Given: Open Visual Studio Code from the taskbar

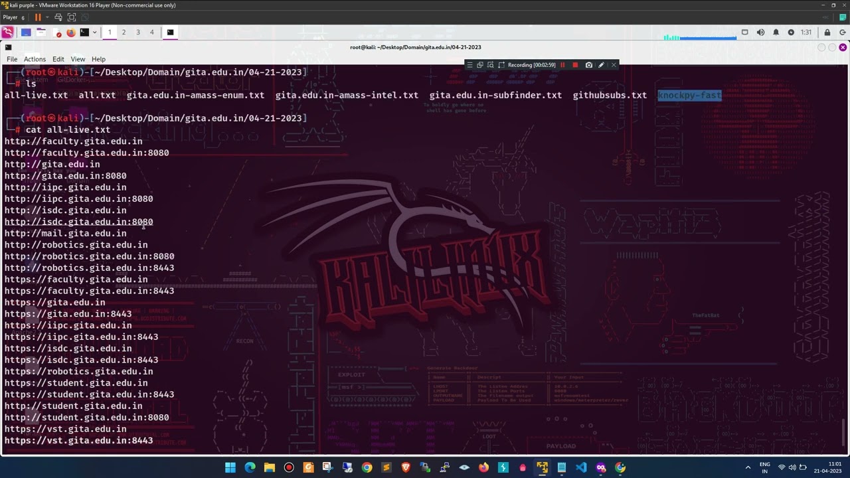Looking at the screenshot, I should (581, 467).
